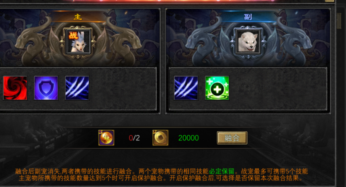Select the white bear sub pet portrait

click(248, 41)
